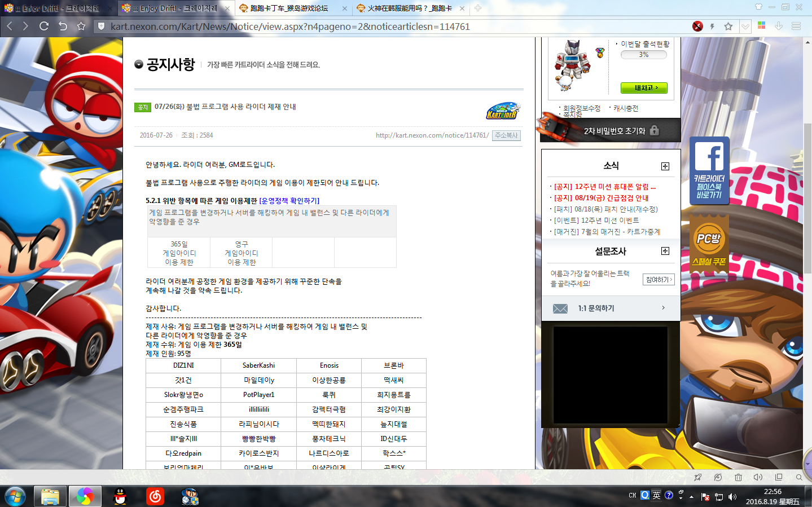This screenshot has height=507, width=812.
Task: Click the magnifier zoom icon in status bar
Action: pos(799,477)
